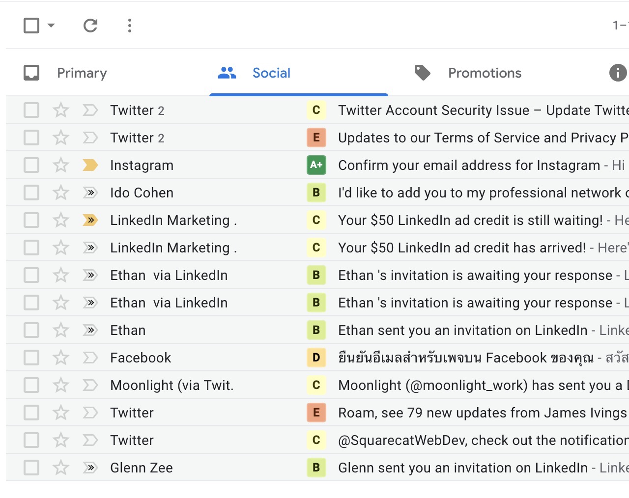Star the Ido Cohen email
629x498 pixels.
point(61,193)
